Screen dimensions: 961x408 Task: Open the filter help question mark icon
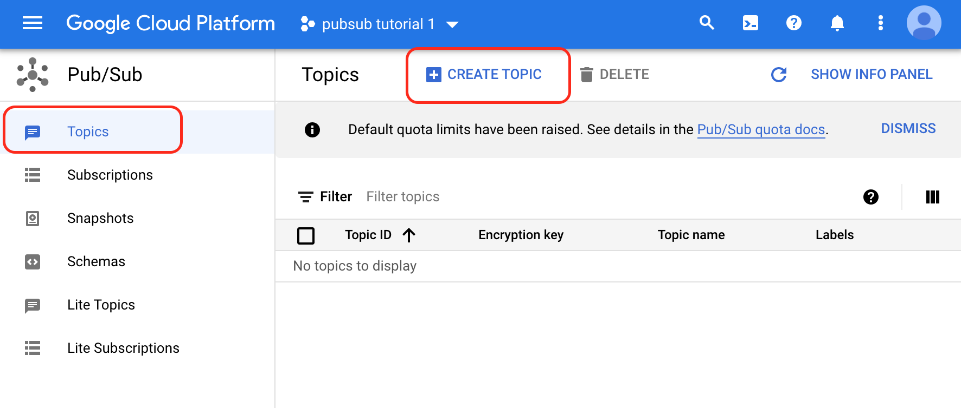[871, 197]
